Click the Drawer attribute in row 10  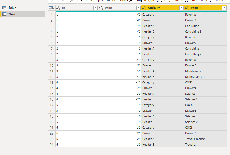pyautogui.click(x=163, y=65)
